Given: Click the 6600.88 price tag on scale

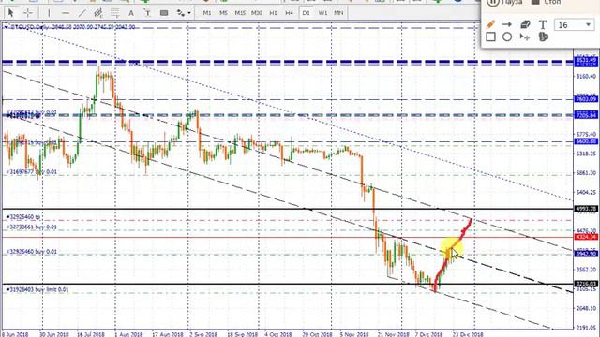Looking at the screenshot, I should pos(585,141).
